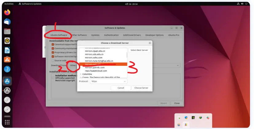Switch to the Ubuntu Pro tab

point(174,35)
